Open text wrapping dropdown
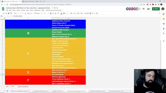 click(78, 13)
